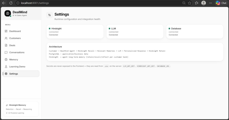Click the AI-Powered Learning footer text
This screenshot has height=120, width=229.
pos(16,113)
